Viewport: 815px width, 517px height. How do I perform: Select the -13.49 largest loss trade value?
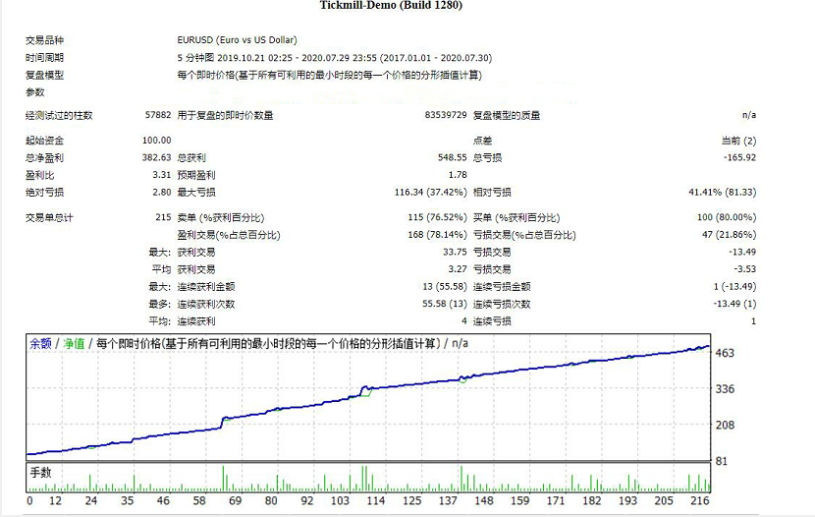click(742, 252)
